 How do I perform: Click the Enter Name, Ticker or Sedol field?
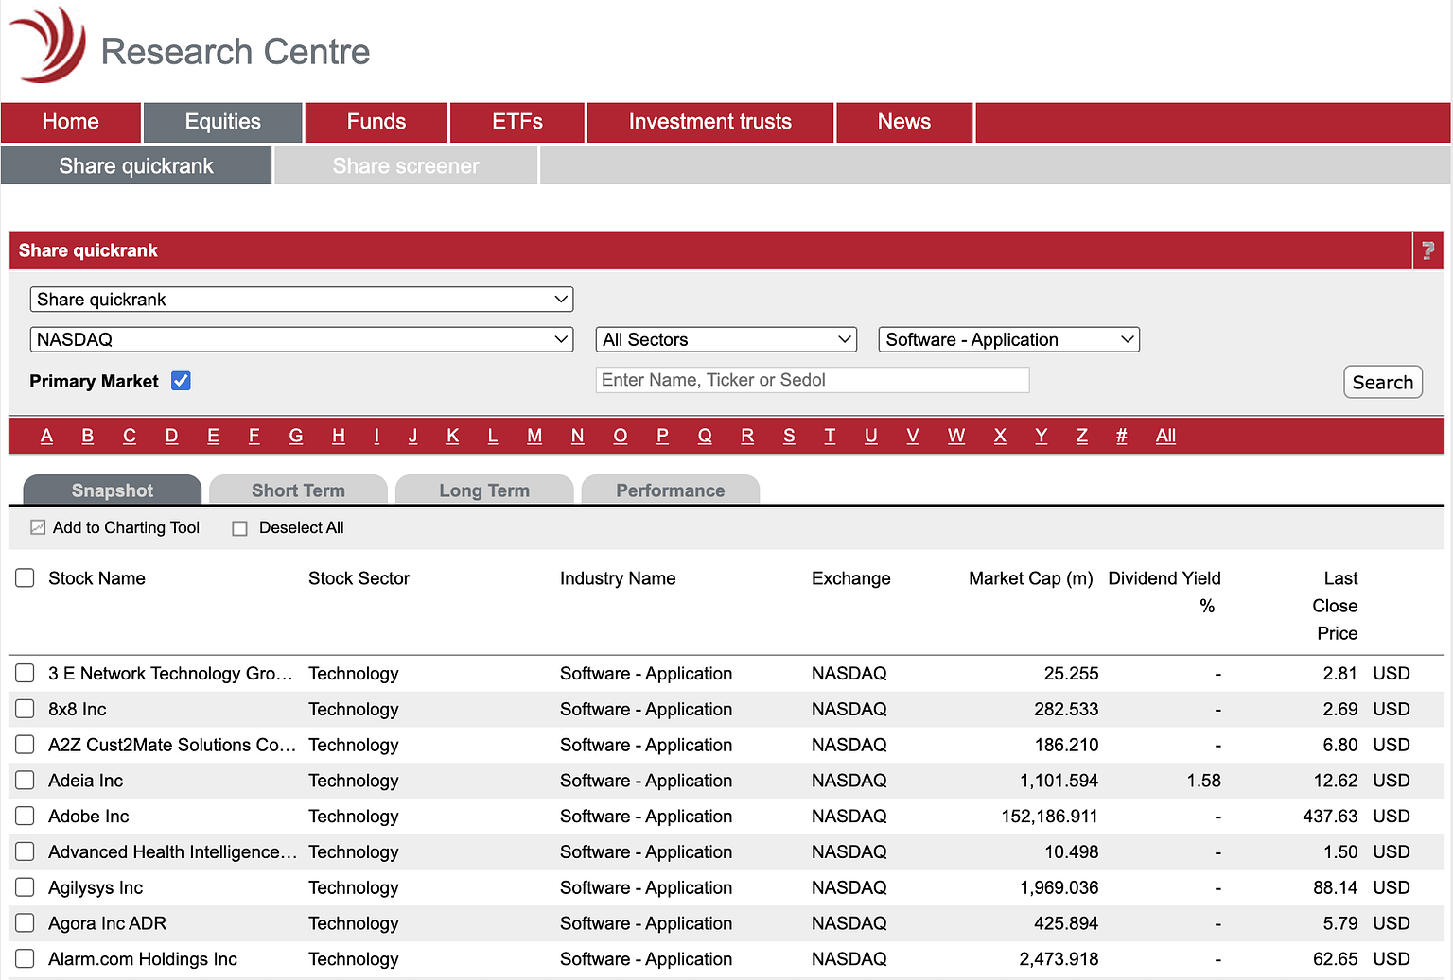[x=812, y=379]
